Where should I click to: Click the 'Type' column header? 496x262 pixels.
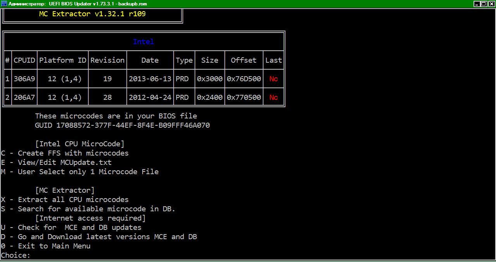pyautogui.click(x=184, y=60)
